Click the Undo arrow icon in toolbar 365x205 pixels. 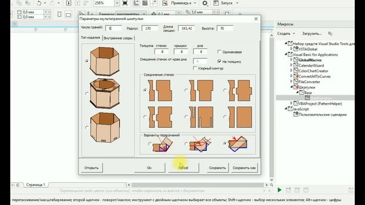39,3
